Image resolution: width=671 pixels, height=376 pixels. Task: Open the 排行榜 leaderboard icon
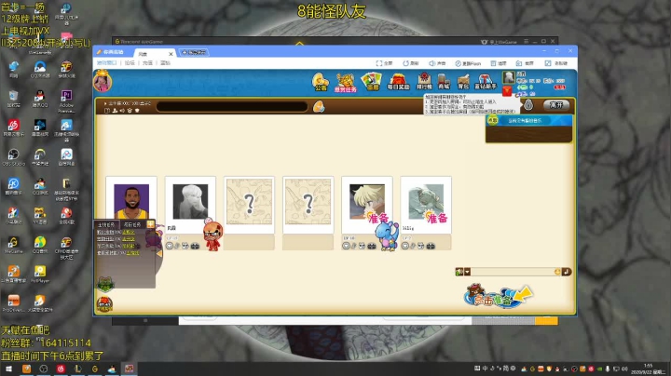[424, 81]
